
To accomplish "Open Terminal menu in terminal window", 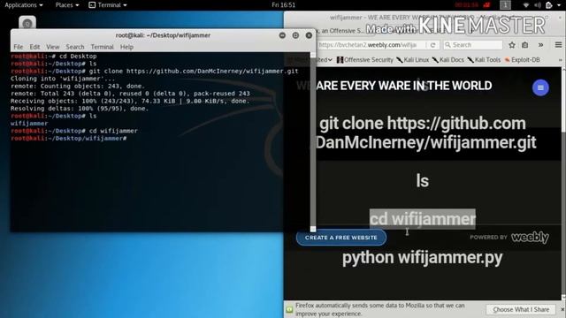I will (x=103, y=47).
